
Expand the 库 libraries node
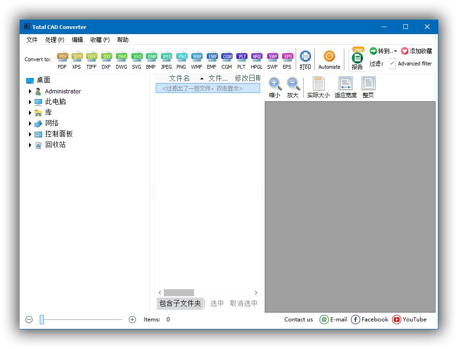(30, 113)
